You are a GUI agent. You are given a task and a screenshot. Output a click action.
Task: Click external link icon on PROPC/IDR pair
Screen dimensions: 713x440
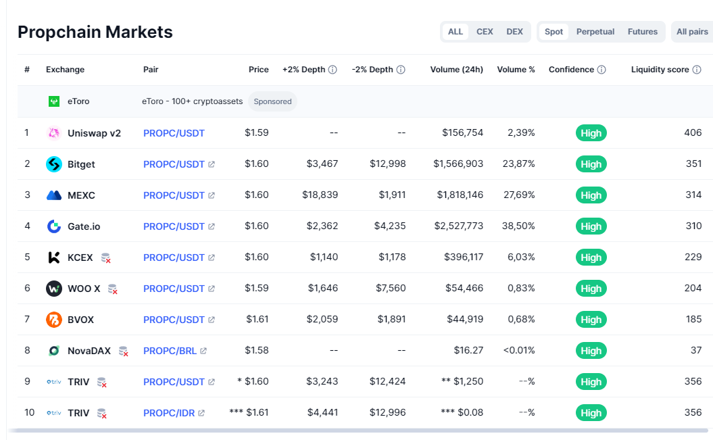(x=201, y=413)
